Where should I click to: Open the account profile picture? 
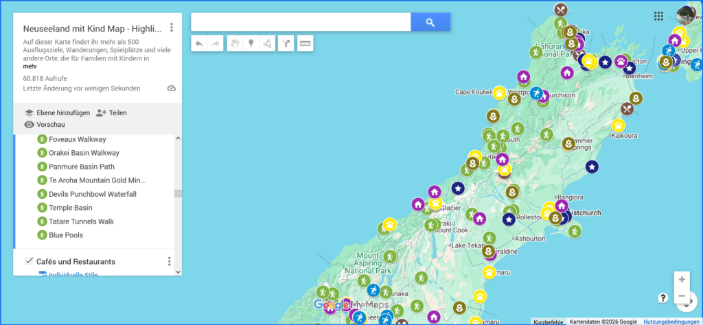686,16
